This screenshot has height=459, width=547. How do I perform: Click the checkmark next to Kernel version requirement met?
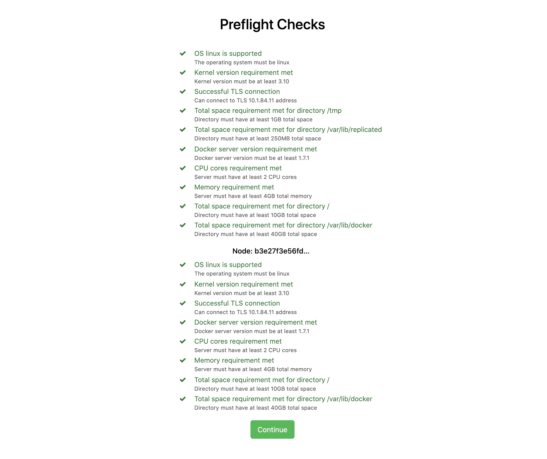(183, 73)
